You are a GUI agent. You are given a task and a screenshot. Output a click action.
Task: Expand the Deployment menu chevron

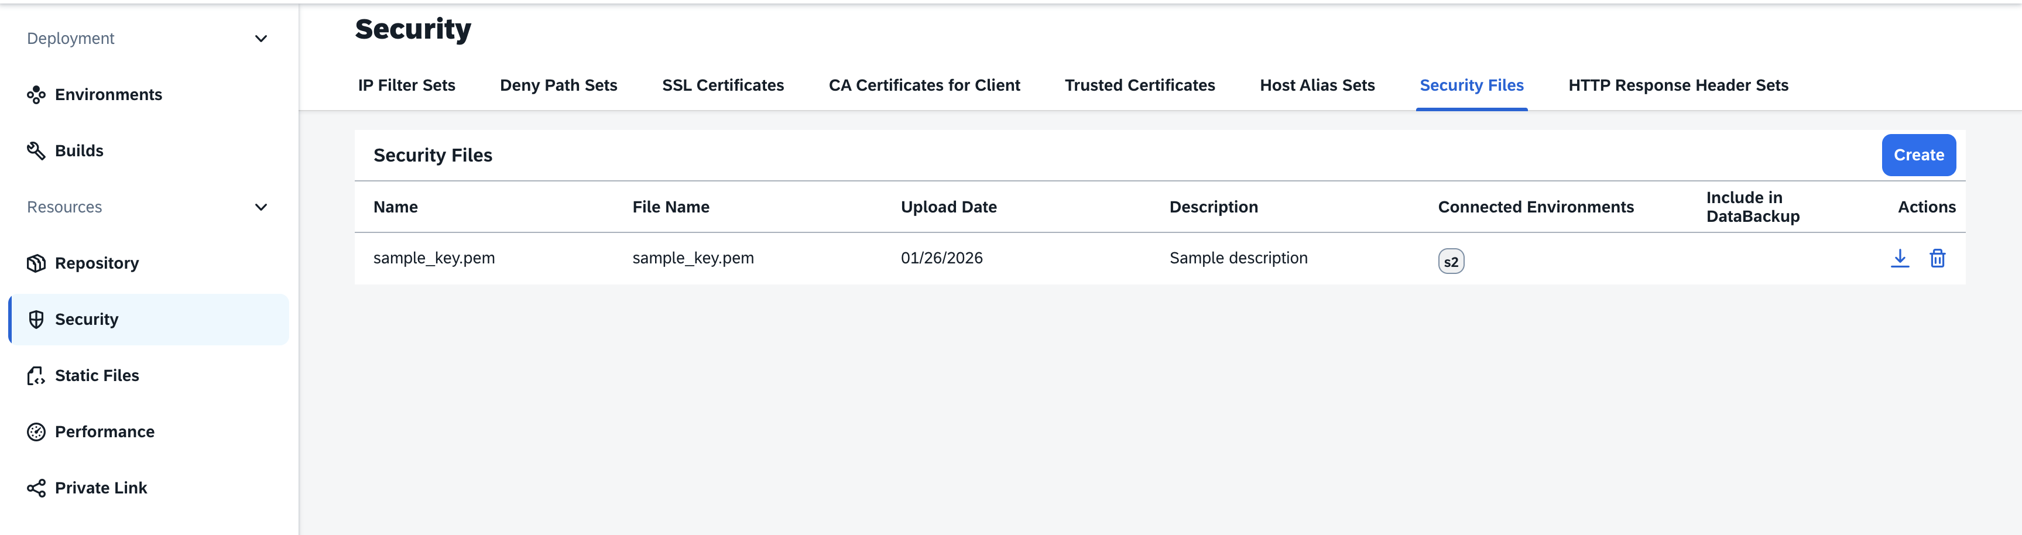pos(261,37)
